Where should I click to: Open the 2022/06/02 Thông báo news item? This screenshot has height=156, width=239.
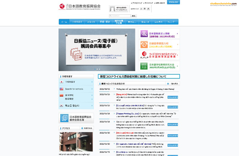tap(145, 89)
